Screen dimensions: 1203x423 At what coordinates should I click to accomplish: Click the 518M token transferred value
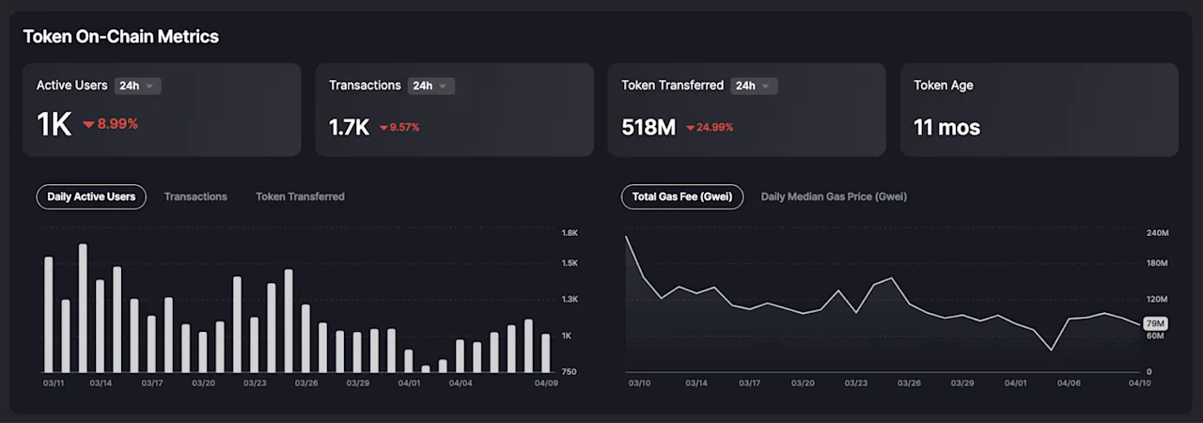[x=648, y=127]
